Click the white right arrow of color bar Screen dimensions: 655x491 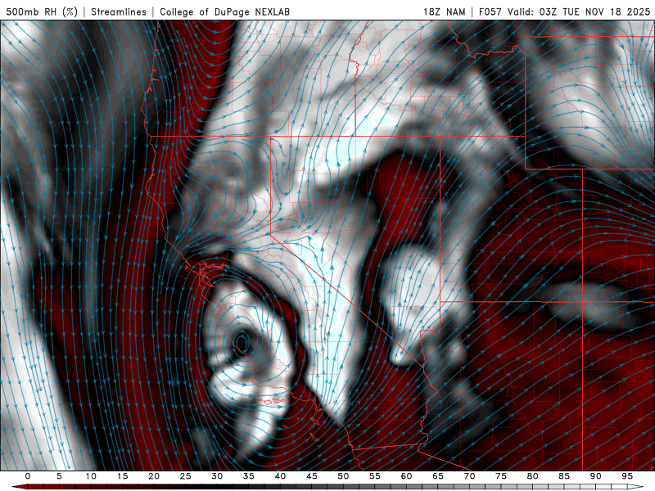[636, 487]
